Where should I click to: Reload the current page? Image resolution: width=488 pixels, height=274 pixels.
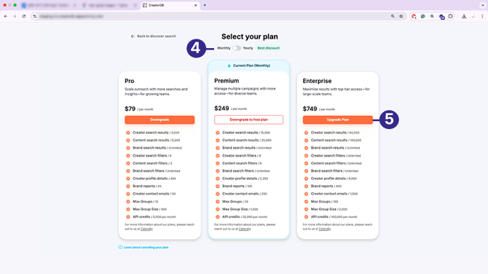(24, 16)
